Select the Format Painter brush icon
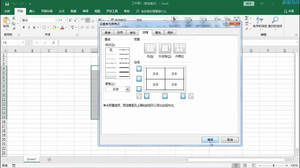 click(x=14, y=29)
